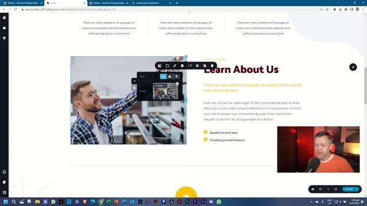Viewport: 367px width, 206px height.
Task: Click the small plus tab left of the popup
Action: point(134,81)
